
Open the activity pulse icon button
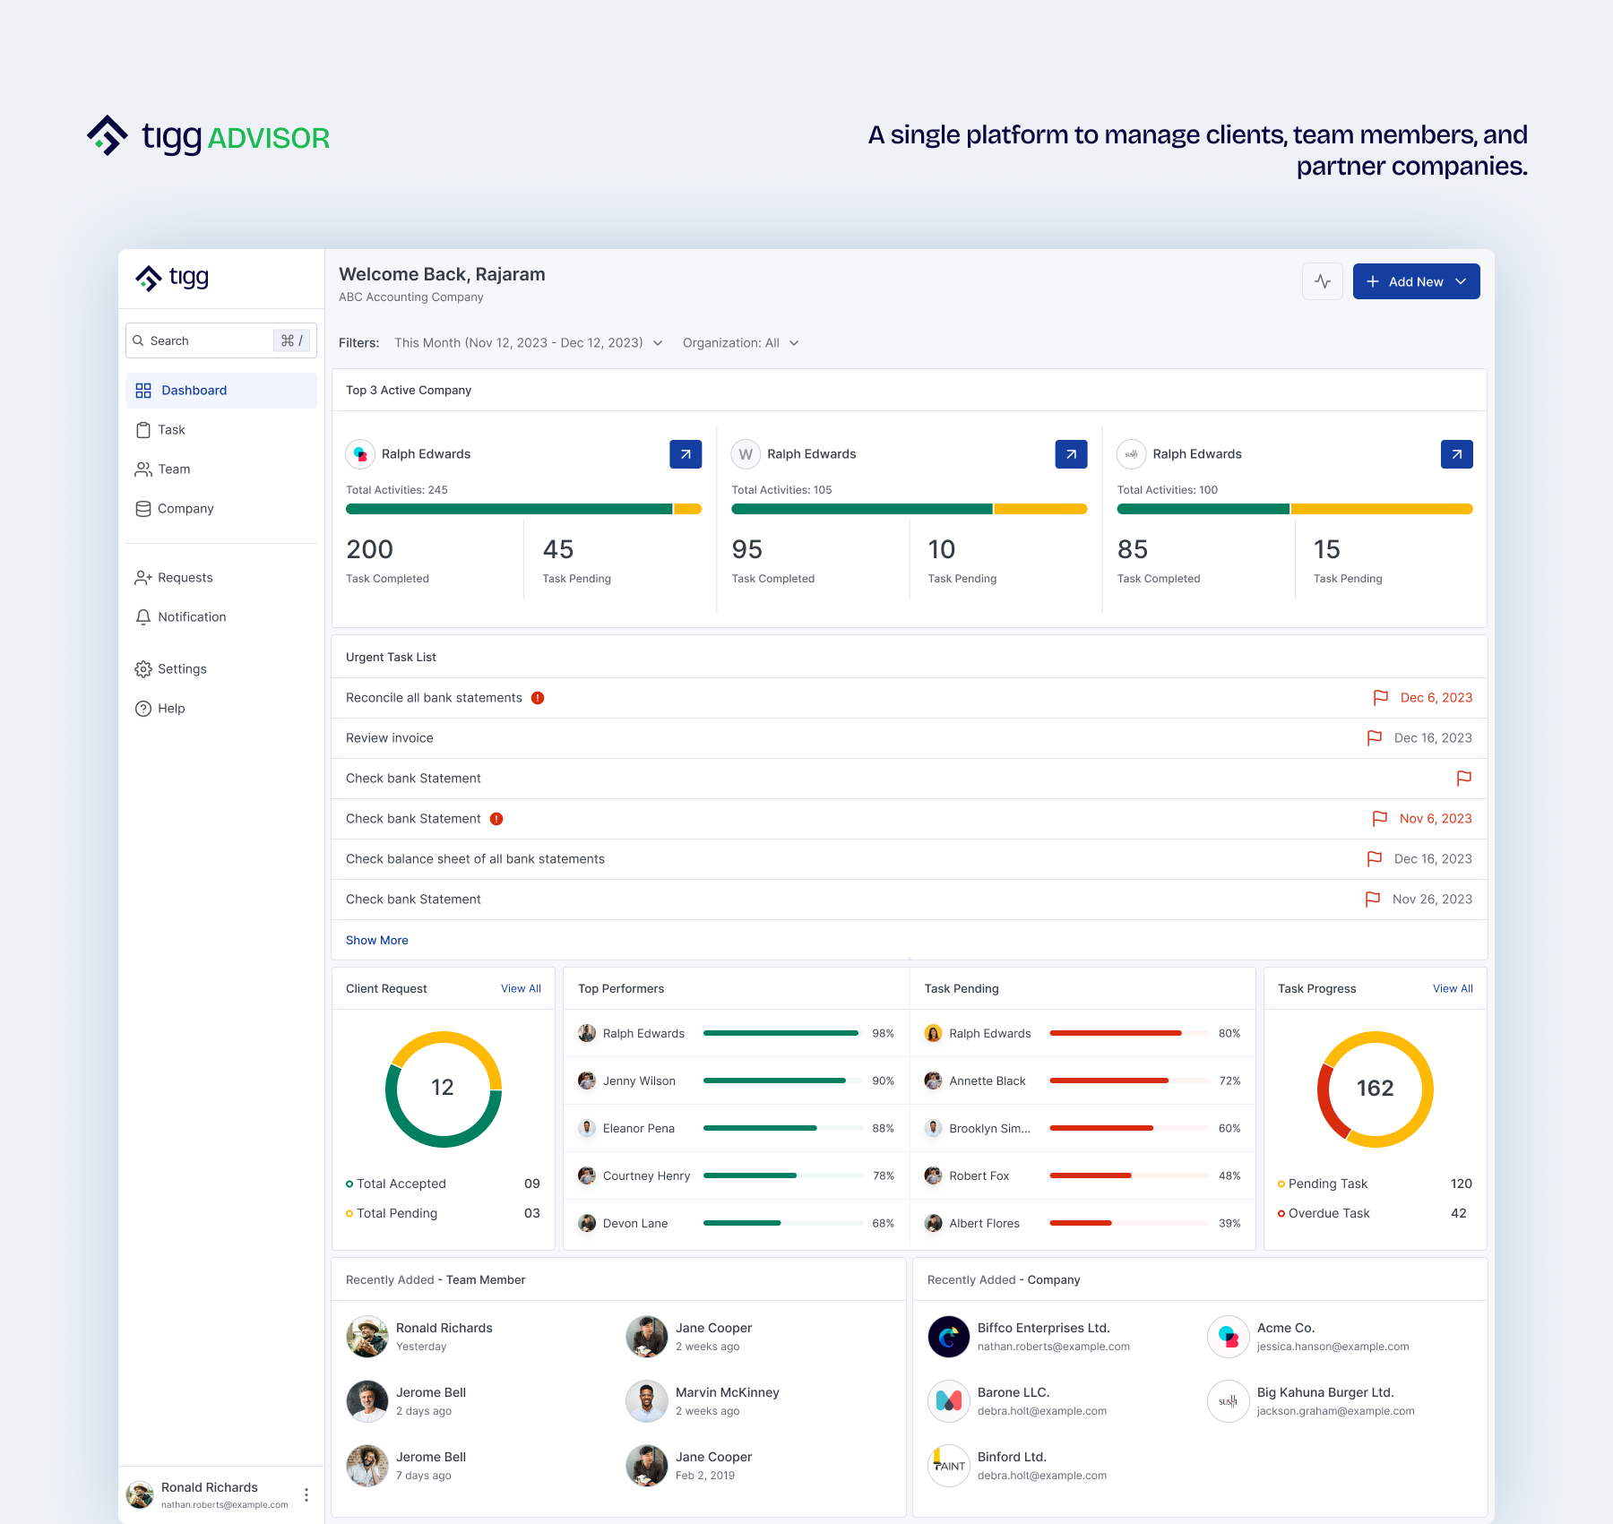[1322, 281]
